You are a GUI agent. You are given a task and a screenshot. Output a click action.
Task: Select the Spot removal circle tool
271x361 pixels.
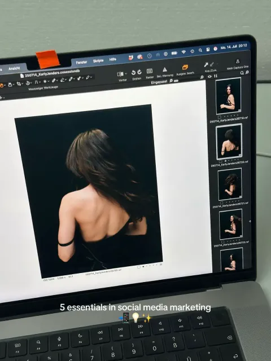[45, 81]
